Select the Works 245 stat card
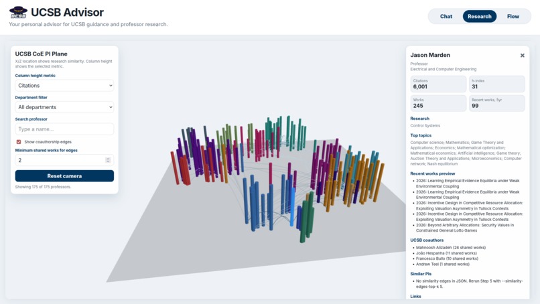The width and height of the screenshot is (540, 304). coord(438,103)
